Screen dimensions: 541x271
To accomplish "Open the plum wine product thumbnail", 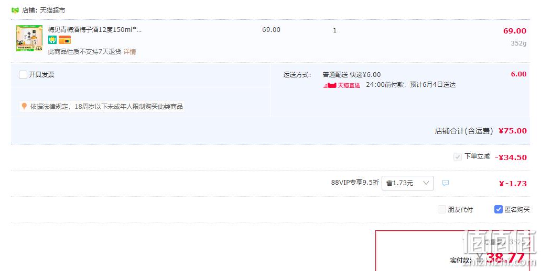I will (29, 38).
